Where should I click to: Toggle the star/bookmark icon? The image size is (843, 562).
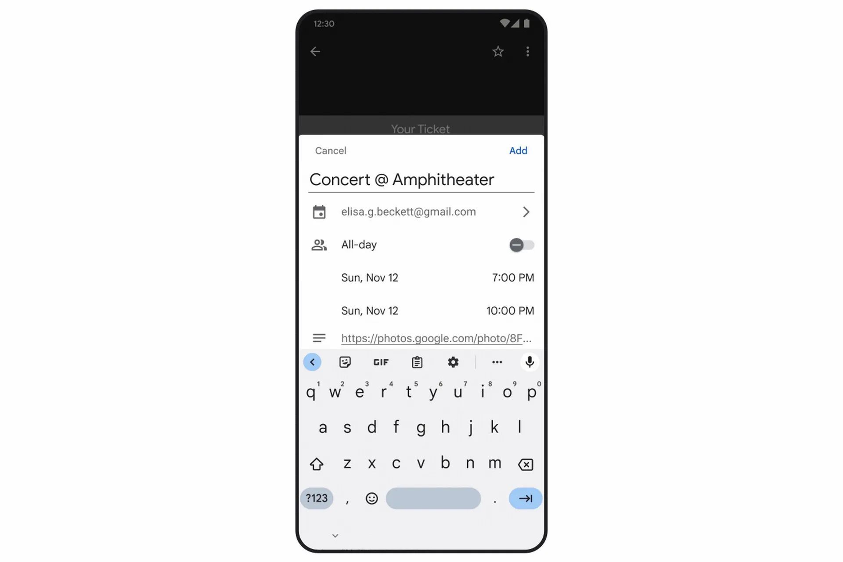pyautogui.click(x=498, y=51)
